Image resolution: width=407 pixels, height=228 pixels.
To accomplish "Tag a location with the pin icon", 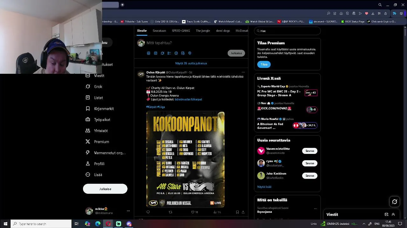I will 190,53.
